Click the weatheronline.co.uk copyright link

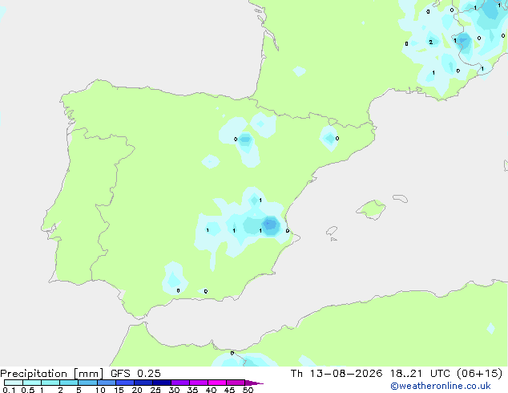coord(441,386)
